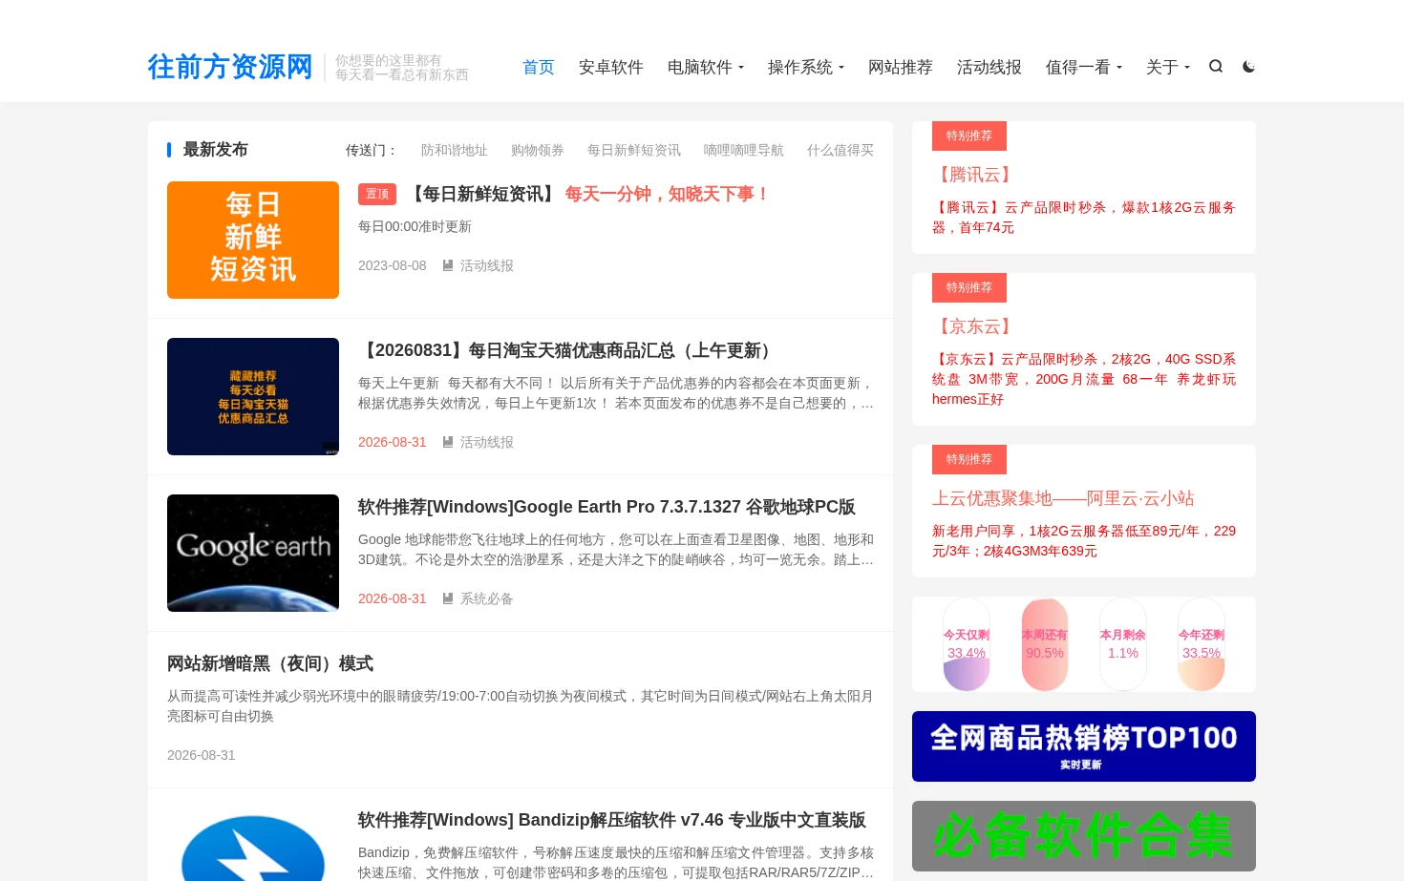The height and width of the screenshot is (881, 1404).
Task: Click the 今天仅剩 33.4% progress capsule
Action: point(967,644)
